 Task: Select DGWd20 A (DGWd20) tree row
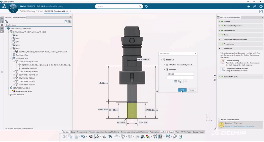pyautogui.click(x=29, y=68)
